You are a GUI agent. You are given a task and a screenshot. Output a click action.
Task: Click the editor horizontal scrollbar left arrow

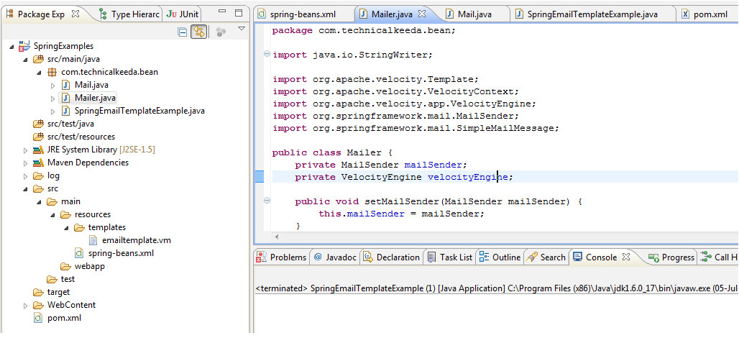click(276, 237)
